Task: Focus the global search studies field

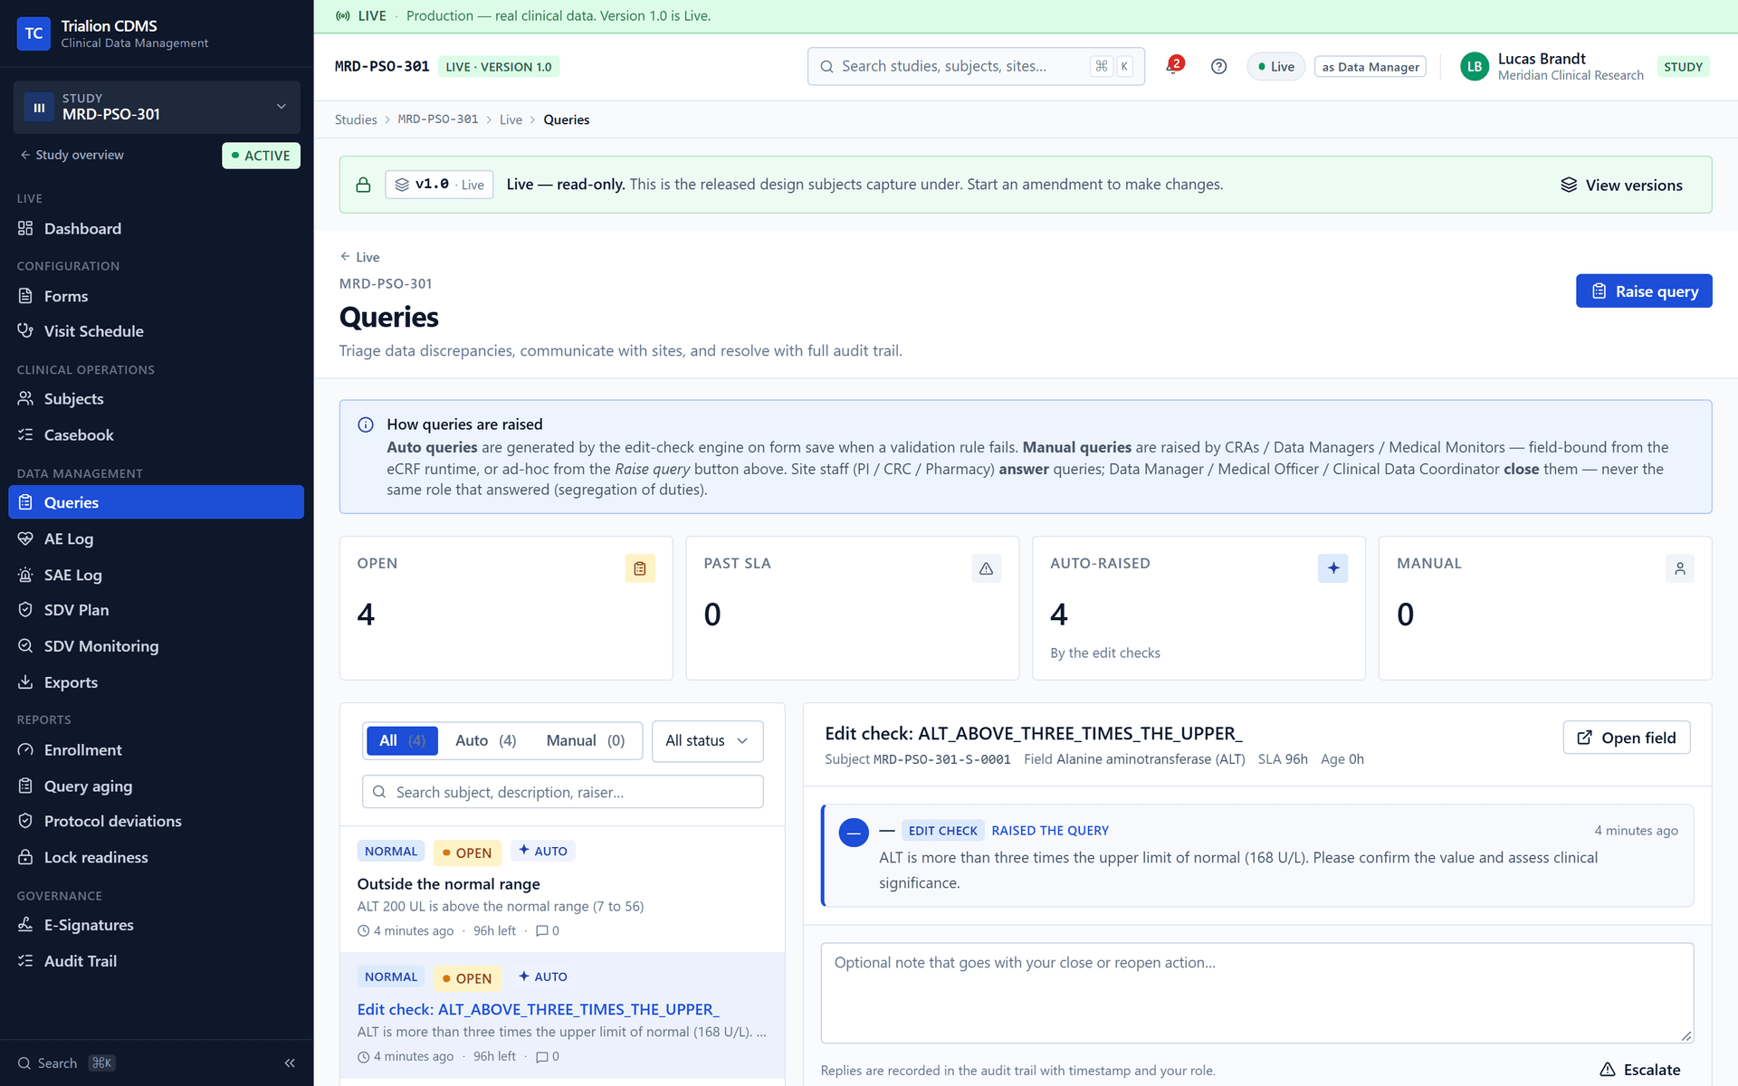Action: tap(976, 67)
